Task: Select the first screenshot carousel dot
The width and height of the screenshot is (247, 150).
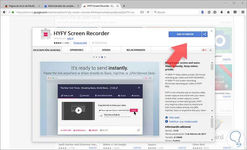Action: tap(94, 57)
